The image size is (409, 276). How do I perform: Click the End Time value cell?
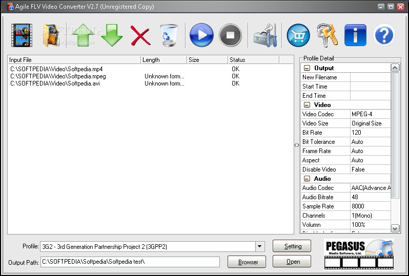coord(371,96)
